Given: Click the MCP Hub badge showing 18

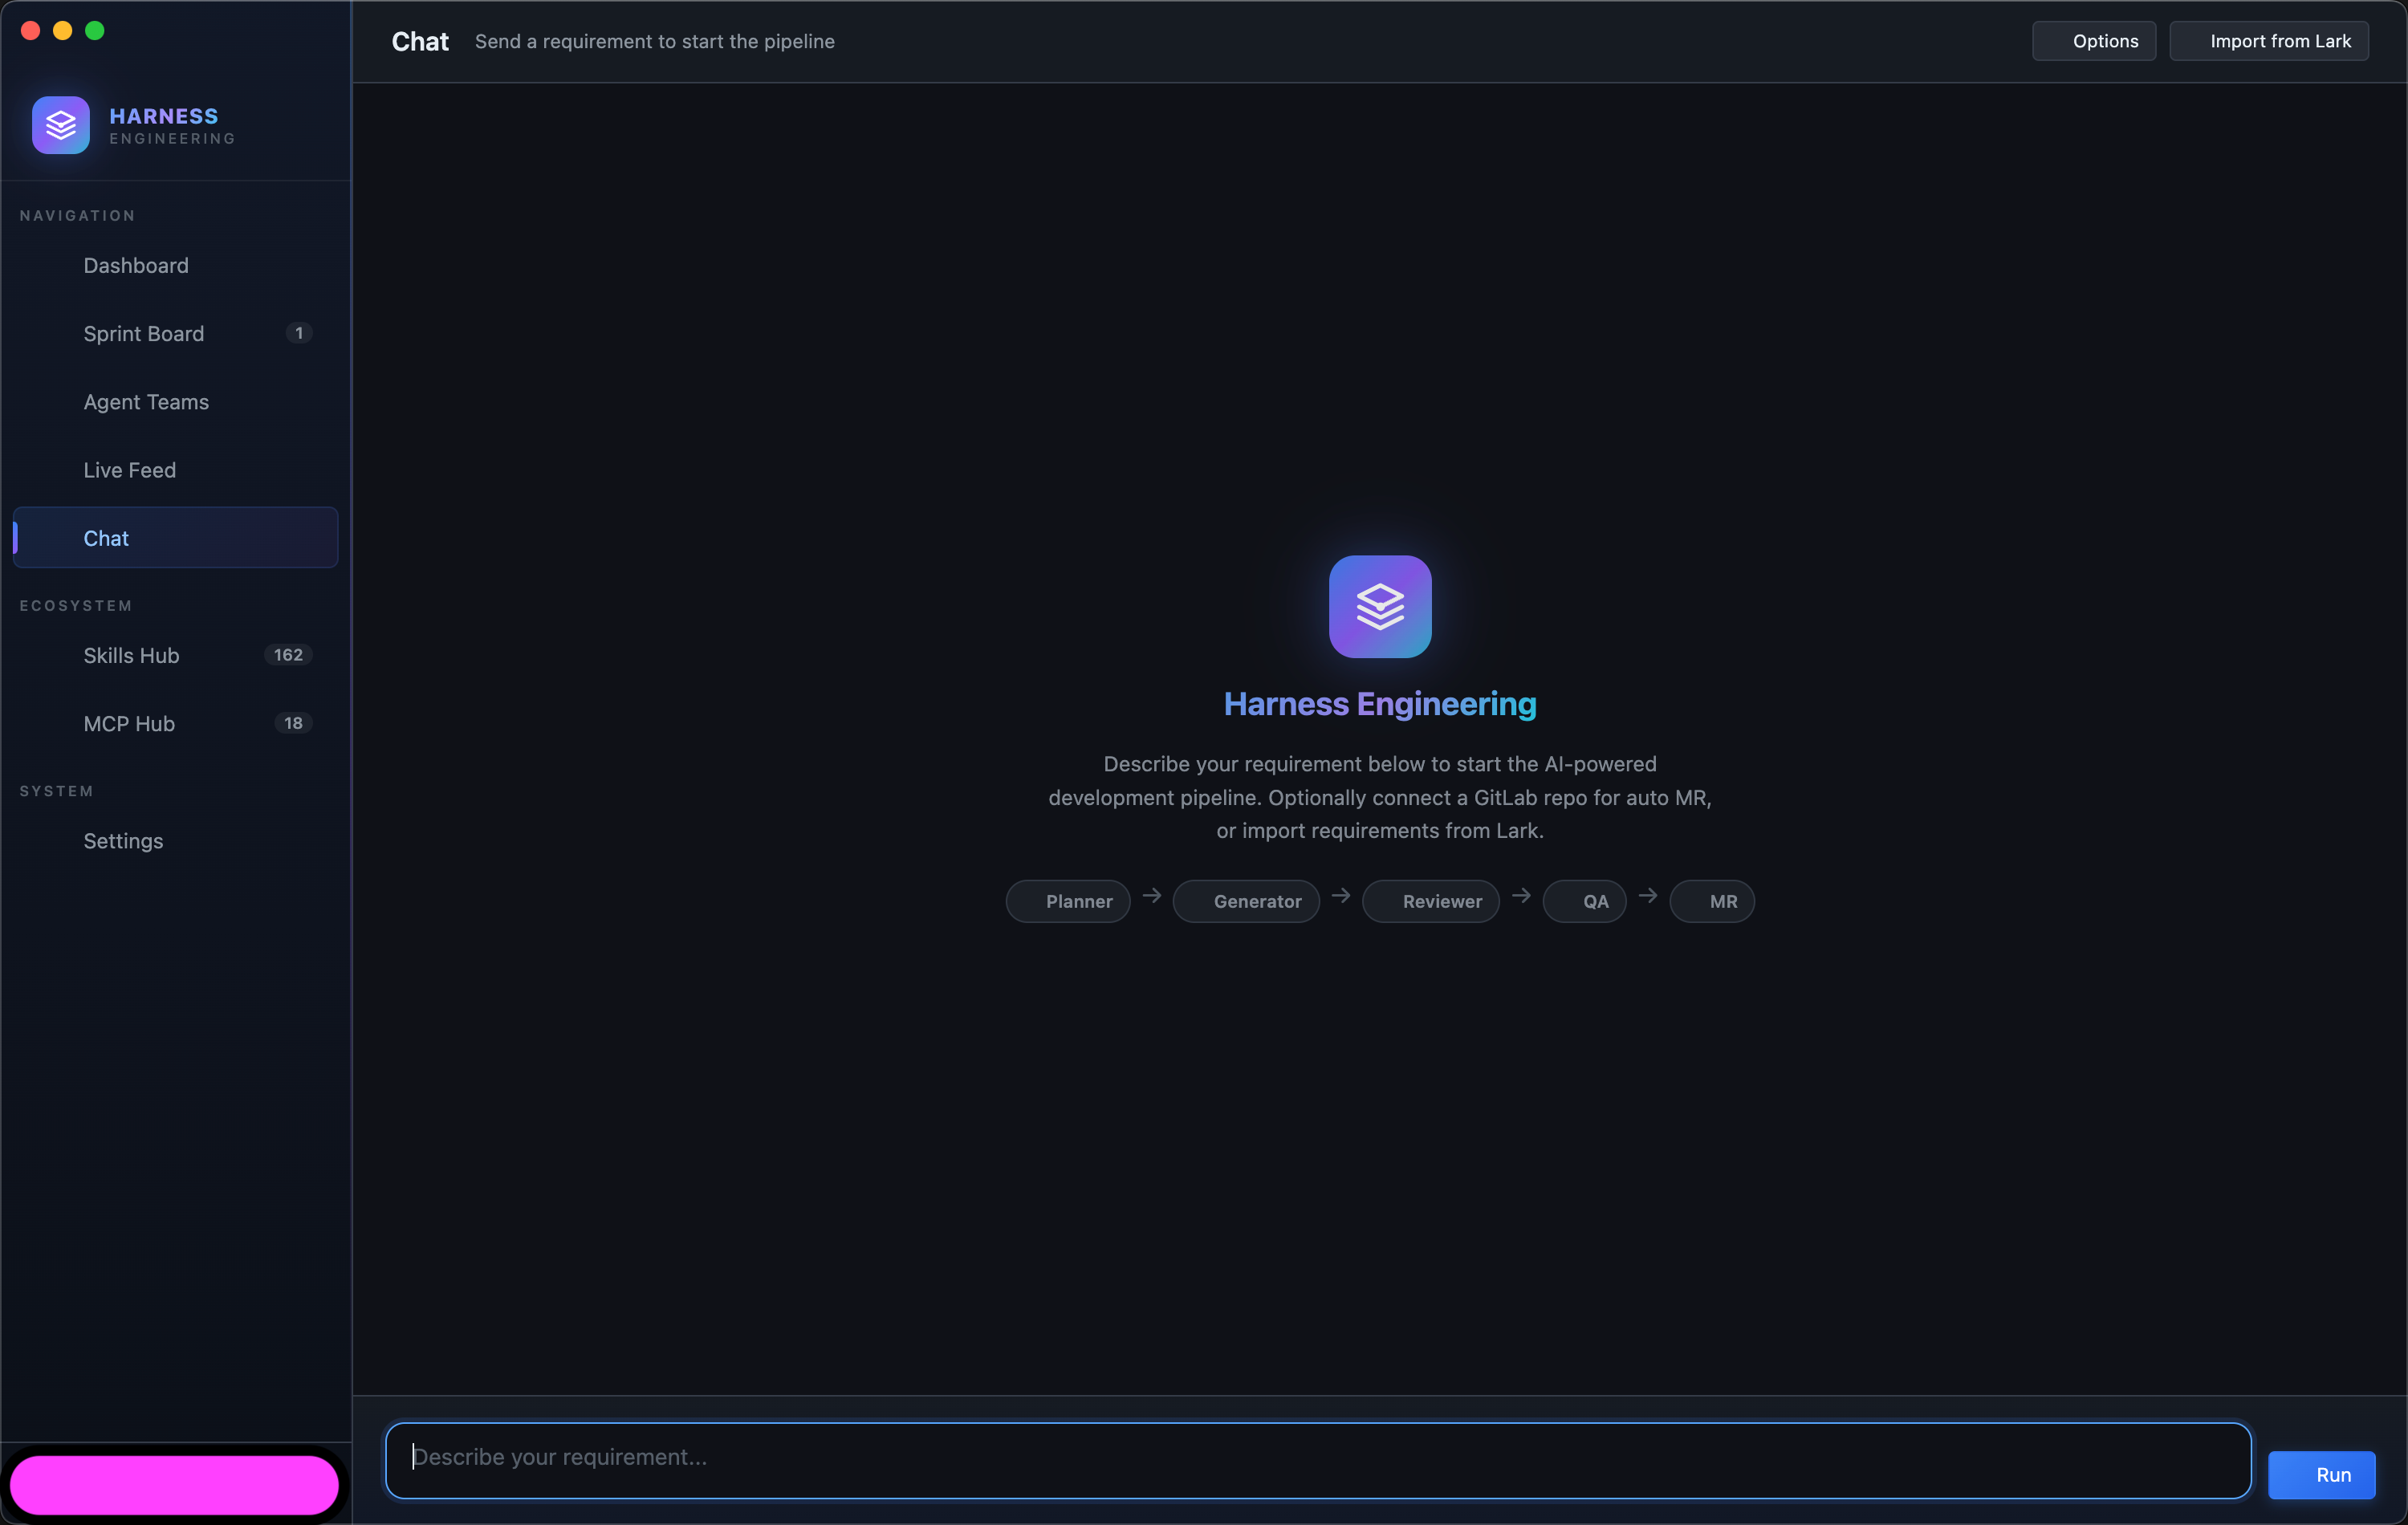Looking at the screenshot, I should click(293, 723).
